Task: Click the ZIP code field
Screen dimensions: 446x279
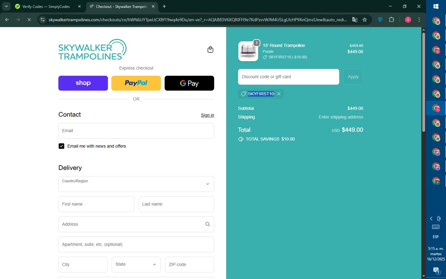Action: 190,264
